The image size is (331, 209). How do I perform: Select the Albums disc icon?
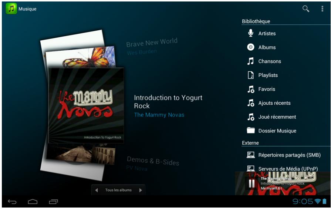251,47
